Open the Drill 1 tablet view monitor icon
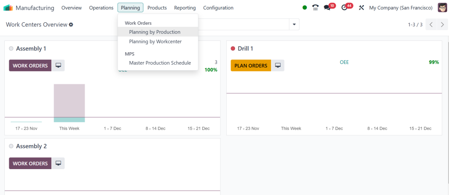Image resolution: width=449 pixels, height=195 pixels. point(278,65)
